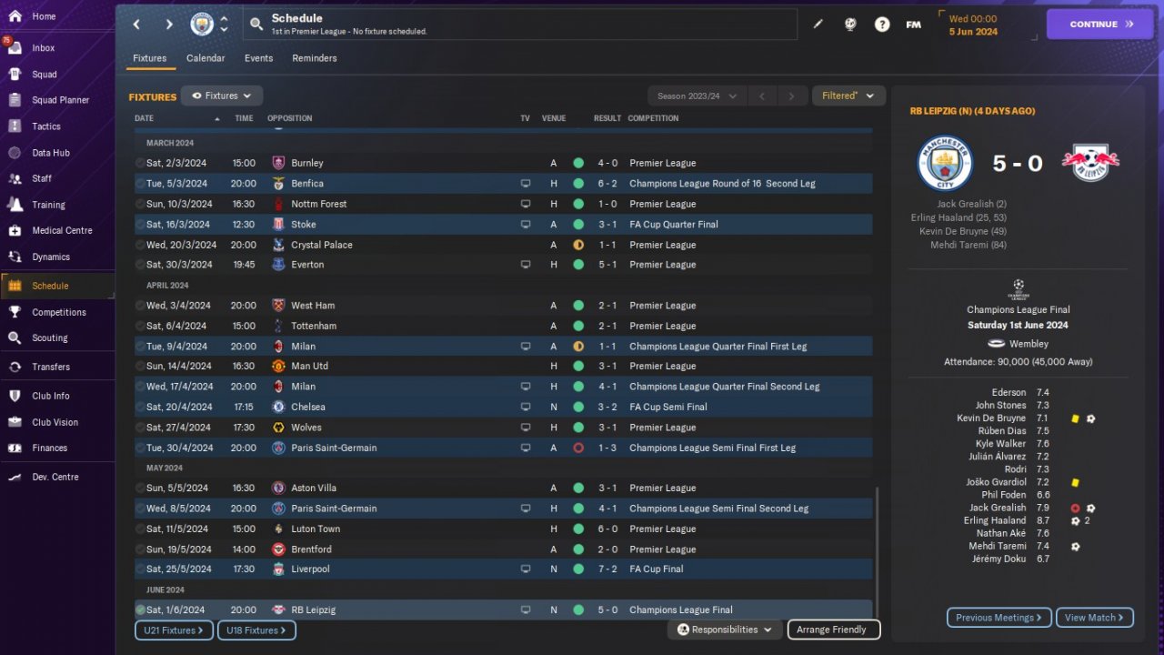Screen dimensions: 1164x655
Task: Click the U21 Fixtures button
Action: click(x=175, y=630)
